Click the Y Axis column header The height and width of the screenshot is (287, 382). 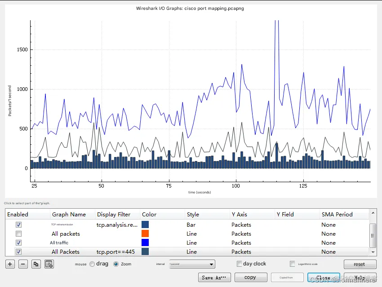click(x=253, y=214)
